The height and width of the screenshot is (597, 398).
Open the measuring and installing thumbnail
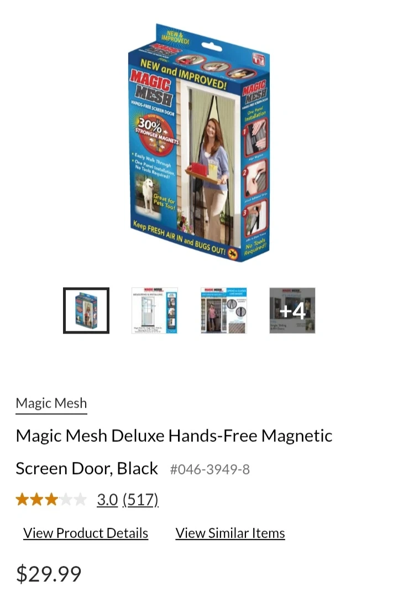click(x=154, y=311)
